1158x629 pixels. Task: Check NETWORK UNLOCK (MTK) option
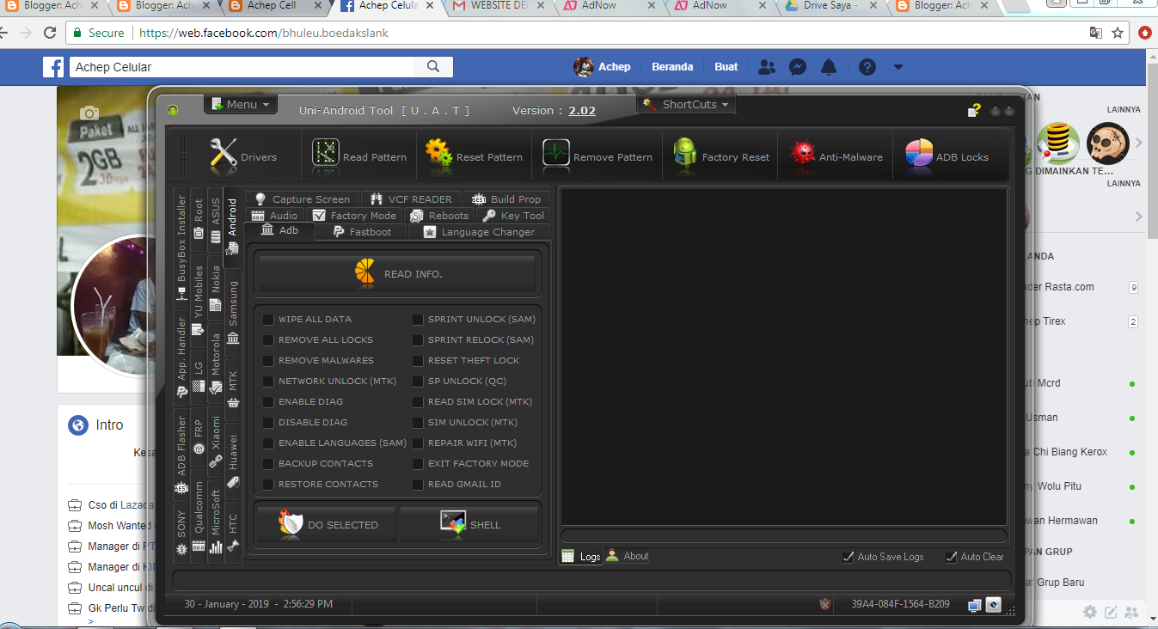coord(269,382)
